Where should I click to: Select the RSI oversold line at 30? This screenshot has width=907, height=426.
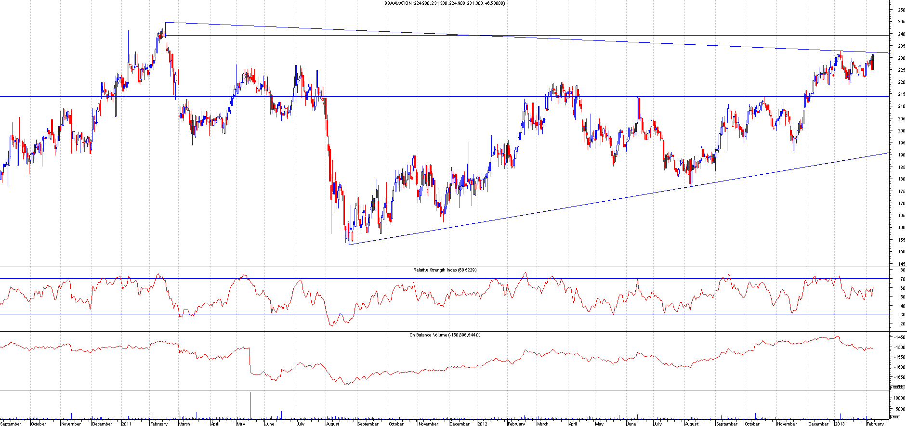(434, 314)
